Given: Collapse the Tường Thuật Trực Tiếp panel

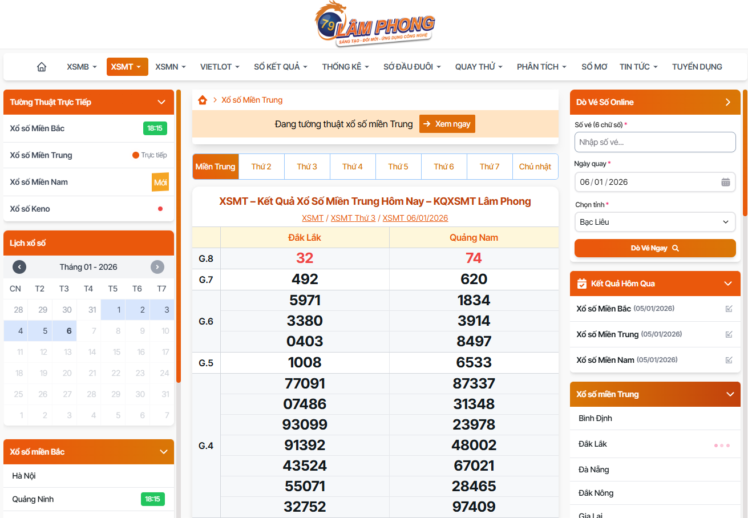Looking at the screenshot, I should pyautogui.click(x=161, y=102).
